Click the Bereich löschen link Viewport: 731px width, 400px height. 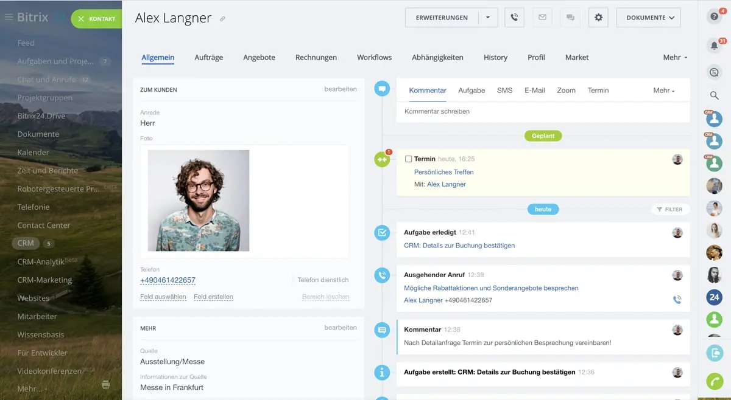click(x=325, y=297)
